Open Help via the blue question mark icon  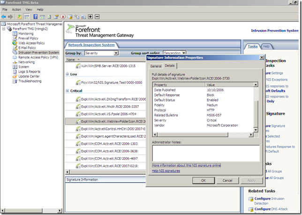click(36, 17)
